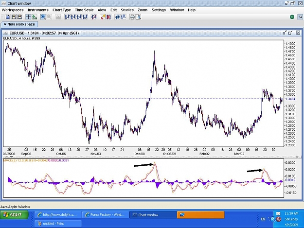Click the grey bar chart type icon
Screen dimensions: 304x228
tap(58, 17)
